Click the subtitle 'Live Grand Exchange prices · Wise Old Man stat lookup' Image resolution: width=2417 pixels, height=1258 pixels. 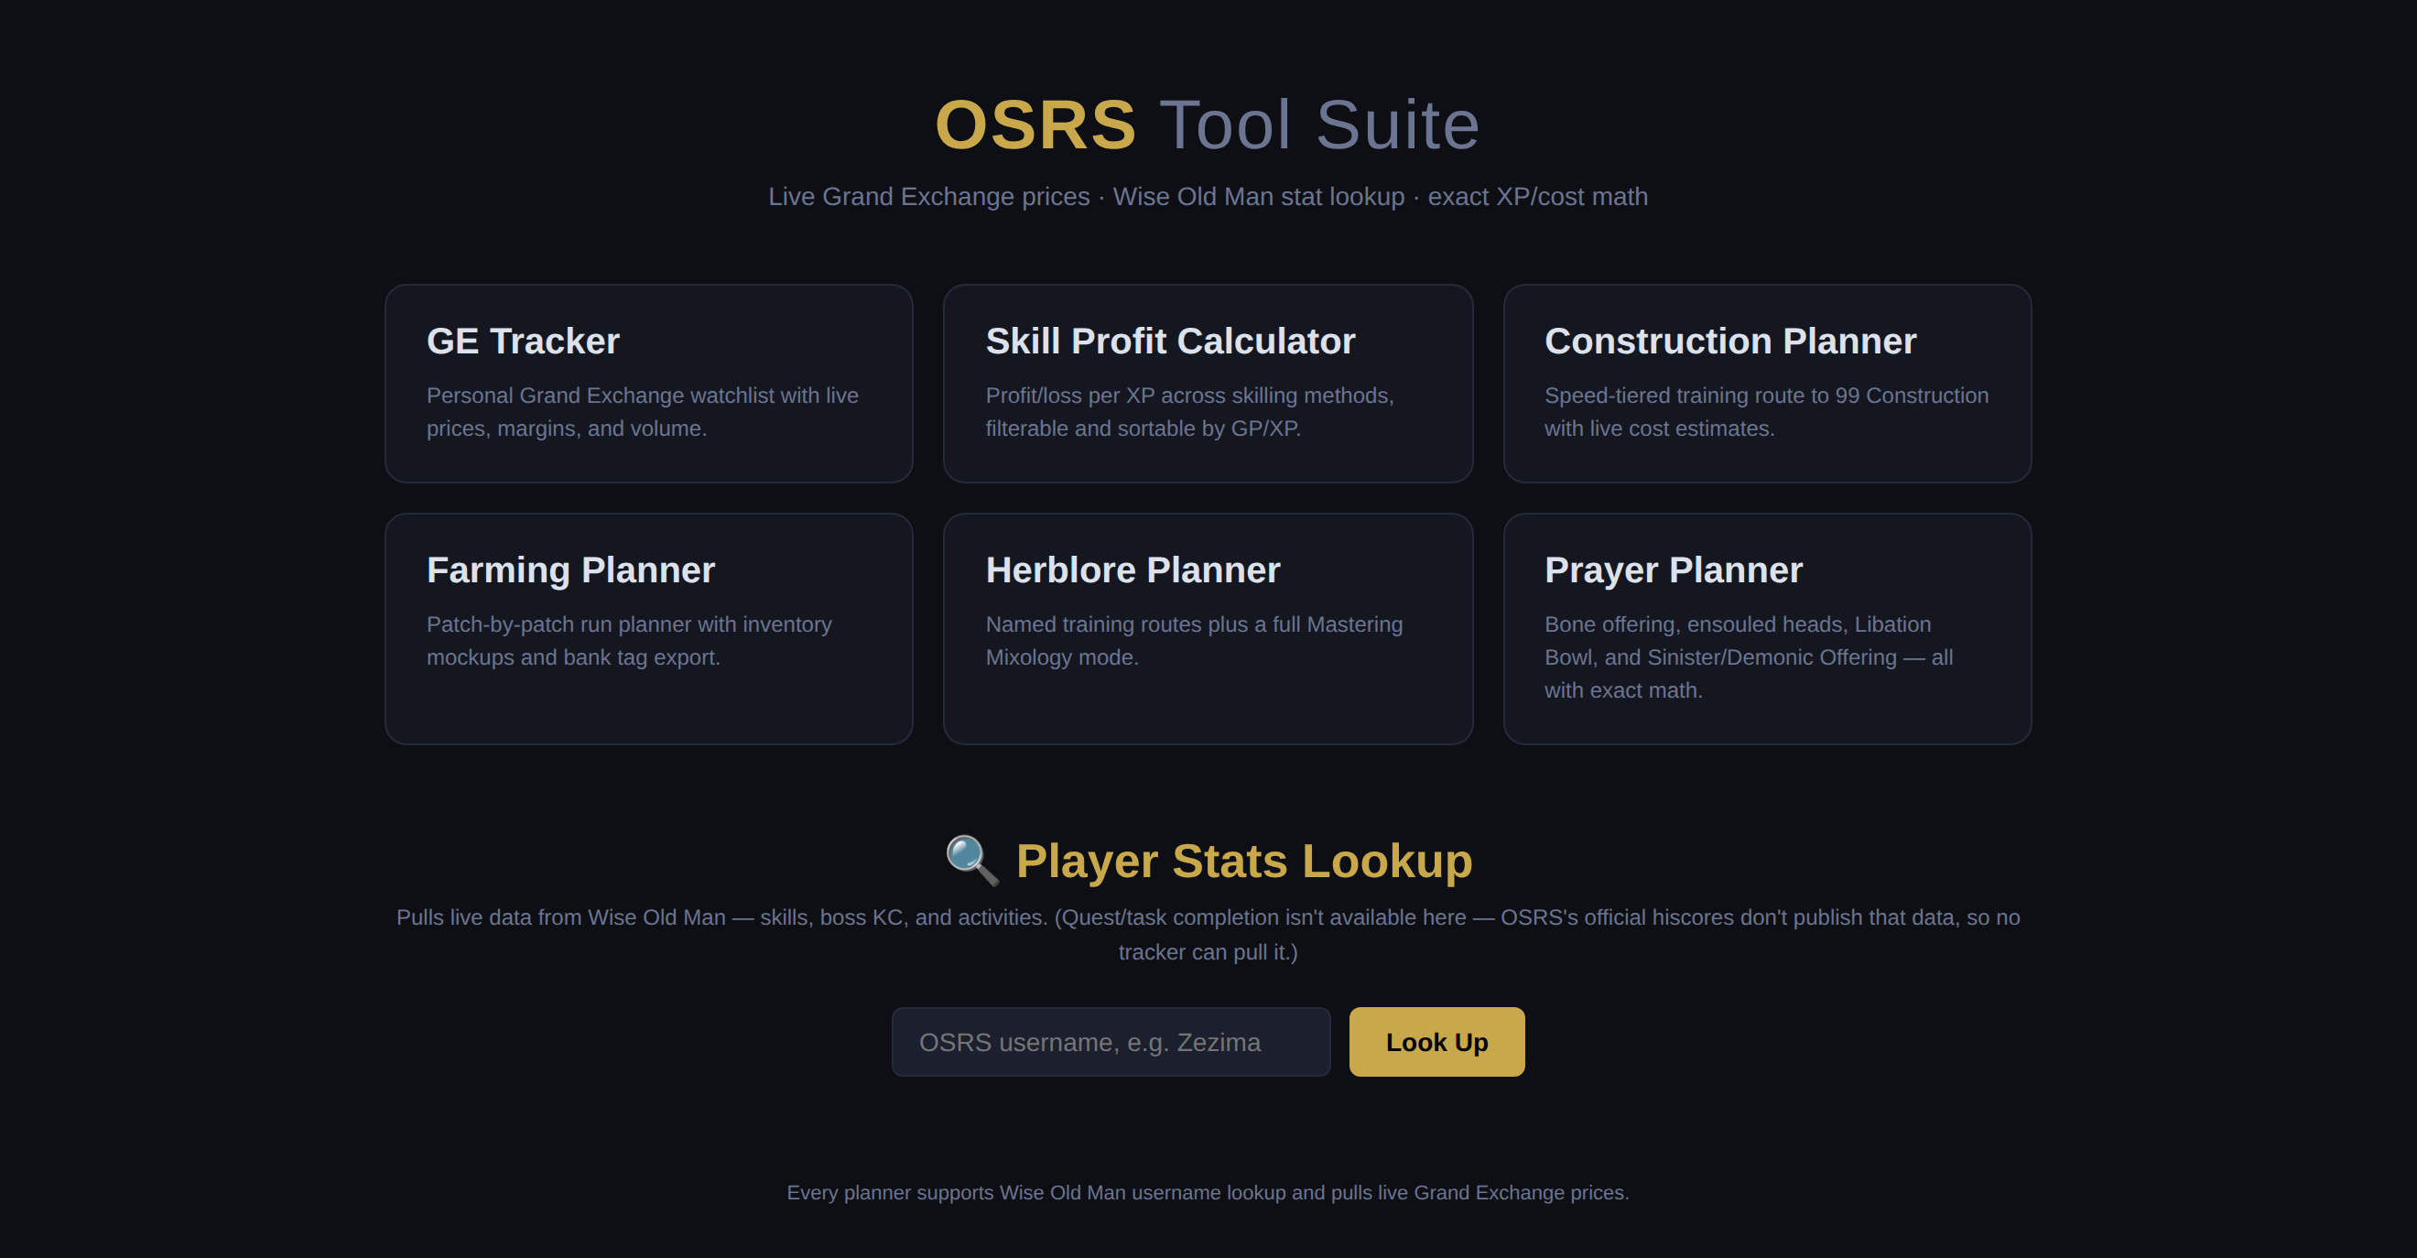click(x=1087, y=197)
